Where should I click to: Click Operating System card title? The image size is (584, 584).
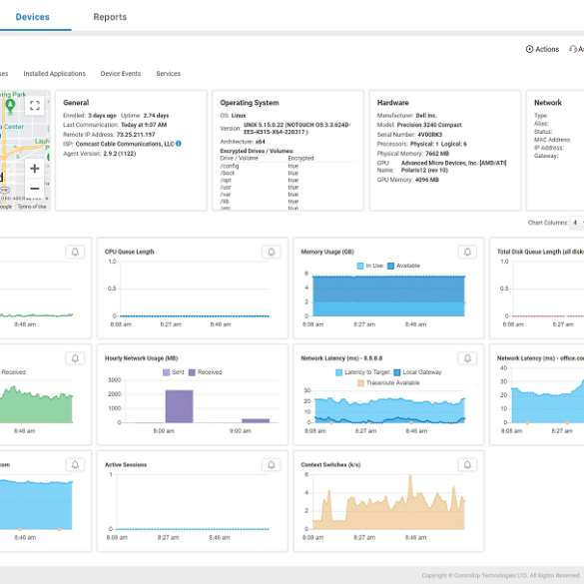(250, 103)
